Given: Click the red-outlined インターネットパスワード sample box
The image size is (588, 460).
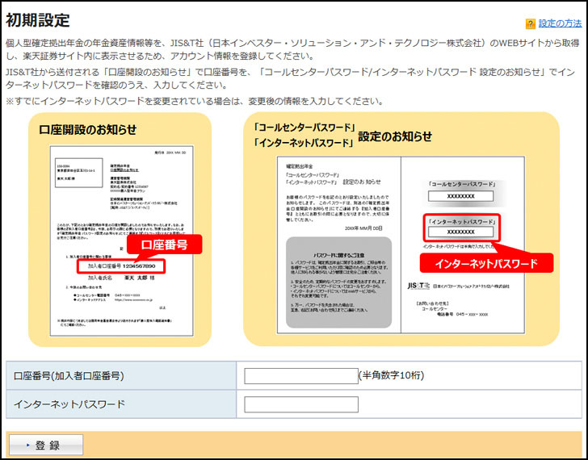Looking at the screenshot, I should (x=461, y=225).
